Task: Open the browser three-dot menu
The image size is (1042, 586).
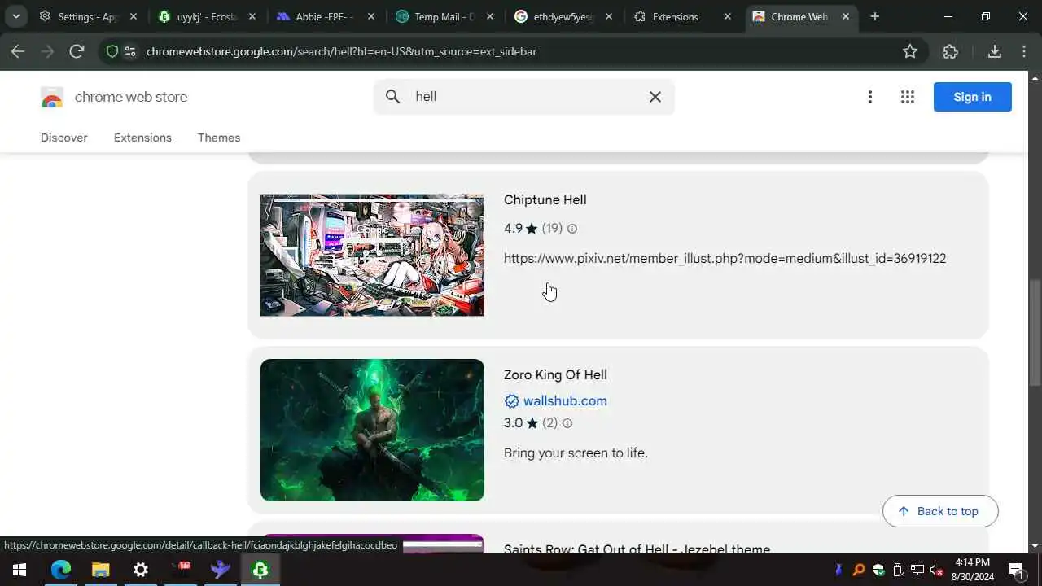Action: (1024, 51)
